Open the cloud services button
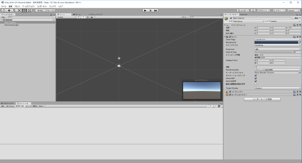The width and height of the screenshot is (302, 163). (x=253, y=11)
